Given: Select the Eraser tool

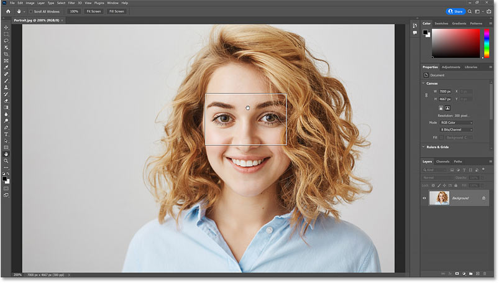Looking at the screenshot, I should pyautogui.click(x=6, y=101).
